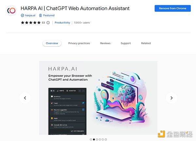Go to the Support tab
196x141 pixels.
tap(126, 43)
